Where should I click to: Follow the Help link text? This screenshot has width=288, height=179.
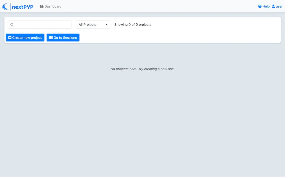pos(266,6)
